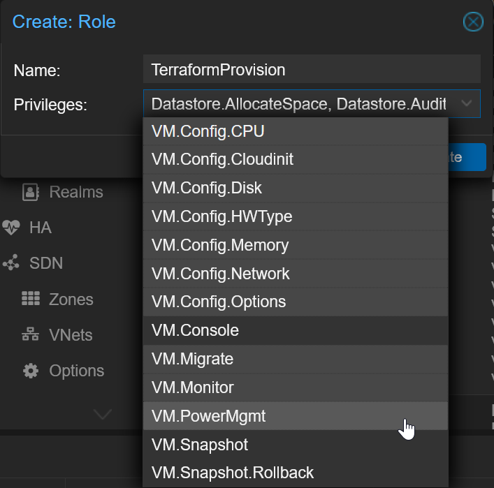494x488 pixels.
Task: Pick VM.PowerMgmt privilege
Action: [x=296, y=416]
